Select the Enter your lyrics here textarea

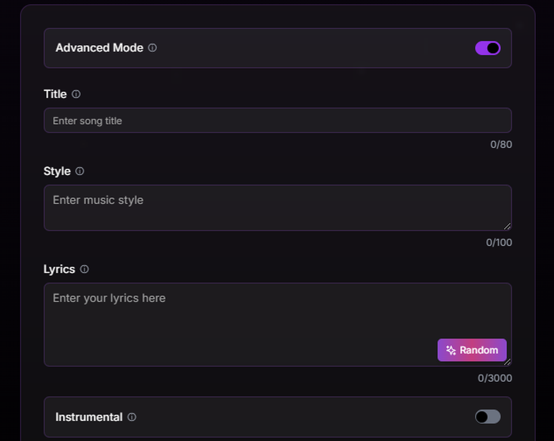[x=278, y=325]
